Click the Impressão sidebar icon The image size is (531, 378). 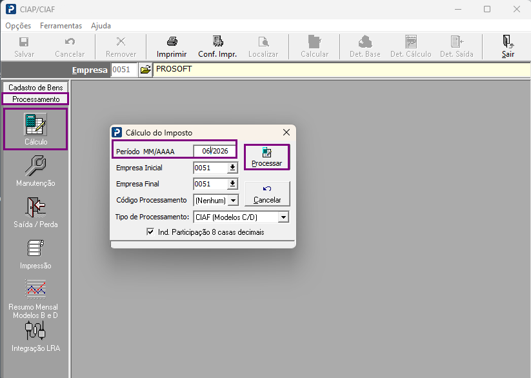(x=35, y=248)
